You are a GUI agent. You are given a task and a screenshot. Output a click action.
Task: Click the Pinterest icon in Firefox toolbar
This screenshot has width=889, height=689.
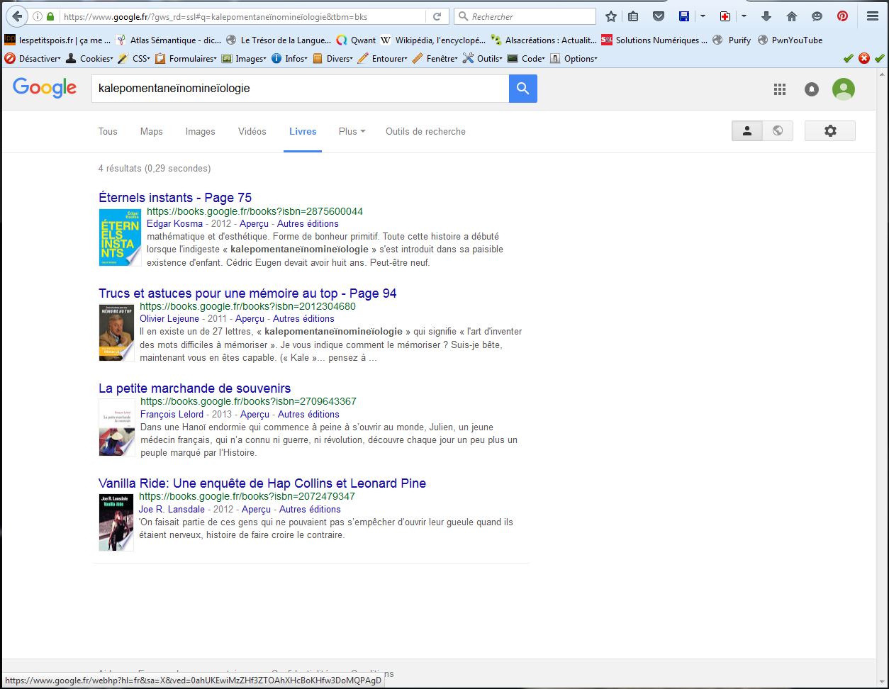click(842, 16)
